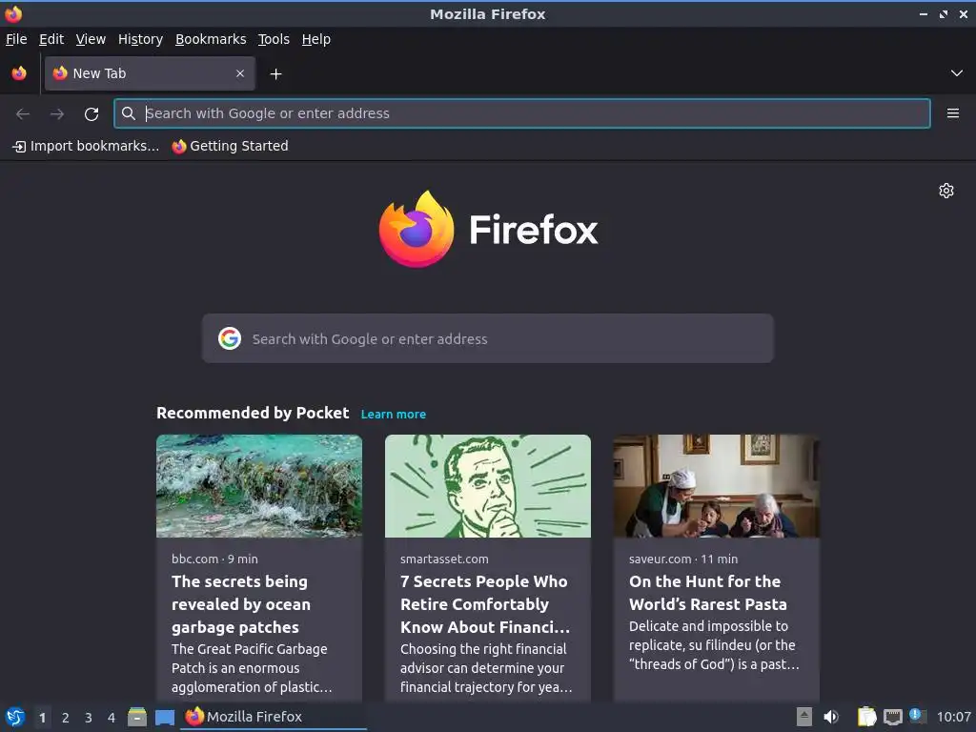Open the taskbar application start menu icon

(15, 717)
